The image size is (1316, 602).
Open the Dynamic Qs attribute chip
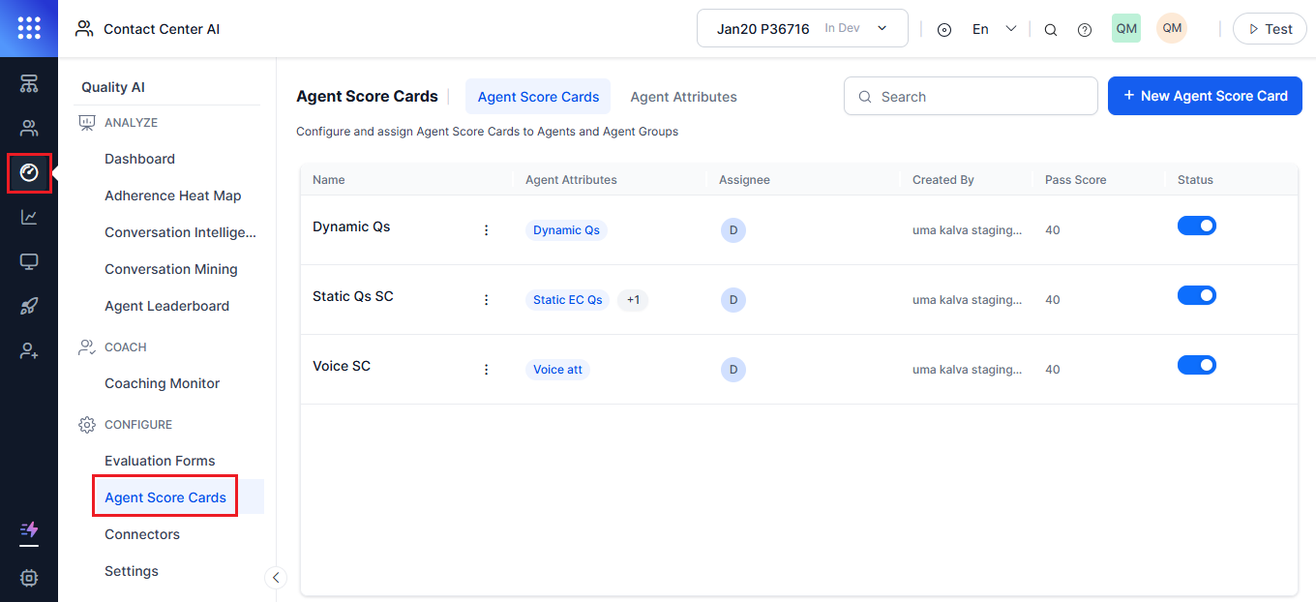click(565, 229)
